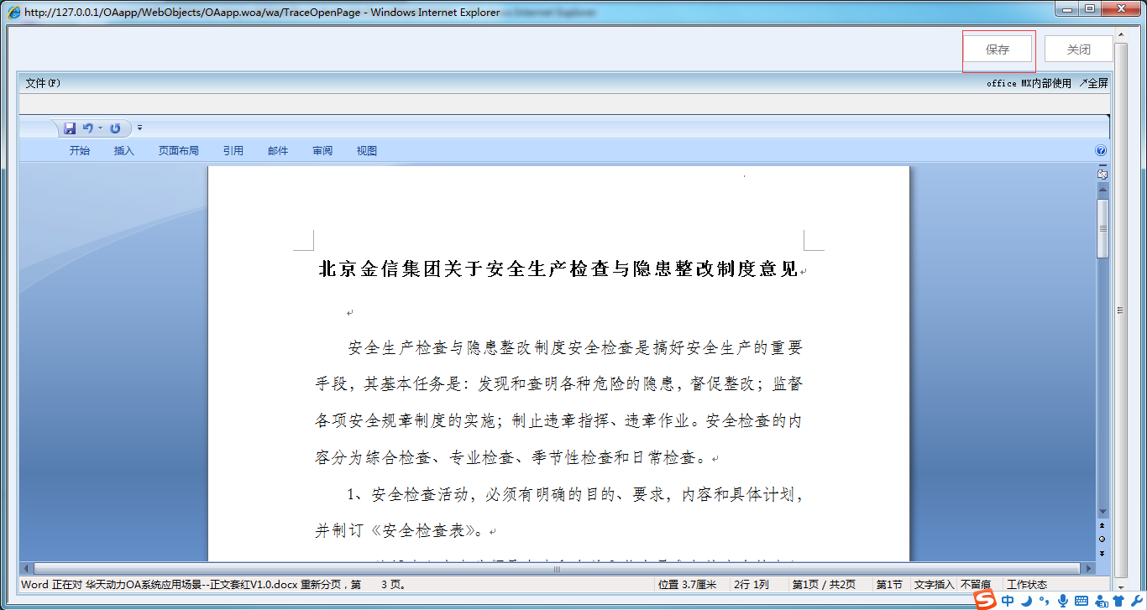This screenshot has height=610, width=1147.
Task: Click the red-highlighted 保存 button
Action: tap(998, 49)
